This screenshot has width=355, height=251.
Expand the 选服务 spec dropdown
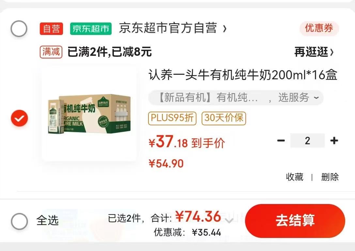click(316, 98)
